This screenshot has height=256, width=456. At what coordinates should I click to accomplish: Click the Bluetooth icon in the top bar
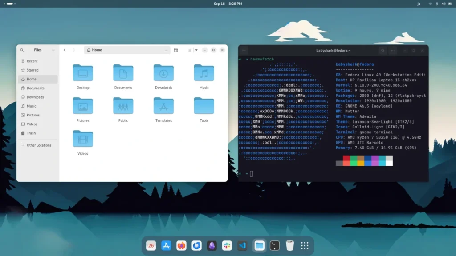[437, 4]
